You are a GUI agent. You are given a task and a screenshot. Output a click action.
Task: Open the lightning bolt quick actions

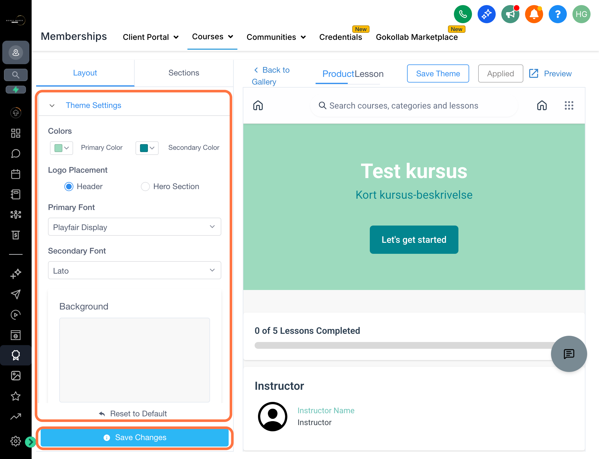coord(16,90)
